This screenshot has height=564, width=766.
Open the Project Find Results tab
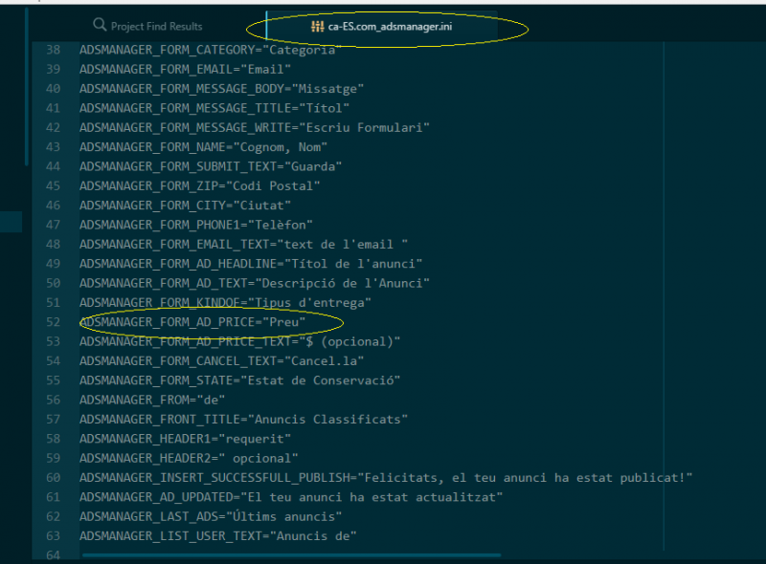[147, 26]
